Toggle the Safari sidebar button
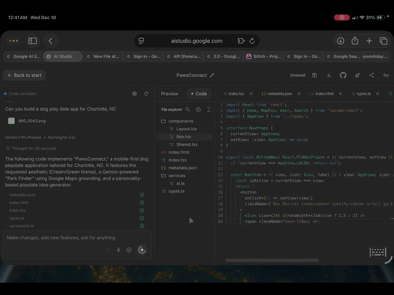The height and width of the screenshot is (295, 394). point(33,41)
